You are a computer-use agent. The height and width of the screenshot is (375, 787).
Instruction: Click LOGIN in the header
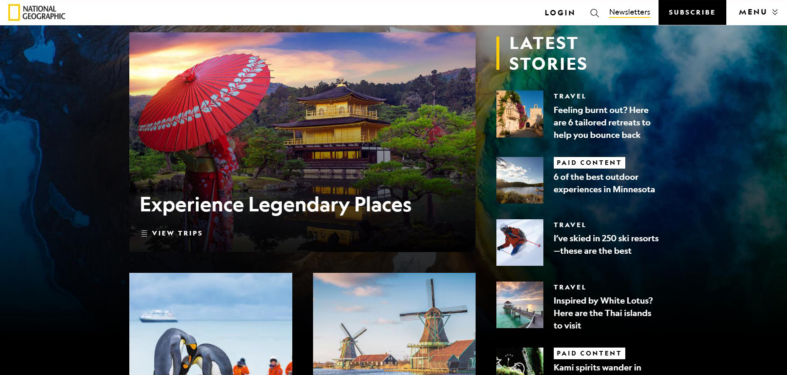560,13
